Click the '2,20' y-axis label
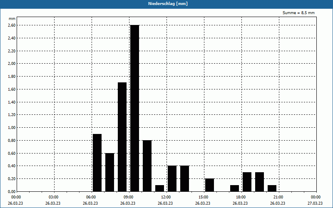Viewport: 333px width, 208px height. 12,51
